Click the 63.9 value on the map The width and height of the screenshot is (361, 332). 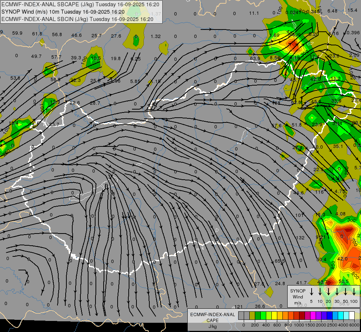255,59
